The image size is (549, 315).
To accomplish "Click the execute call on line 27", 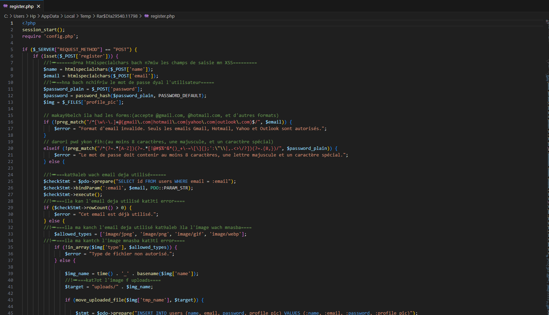I will (85, 195).
